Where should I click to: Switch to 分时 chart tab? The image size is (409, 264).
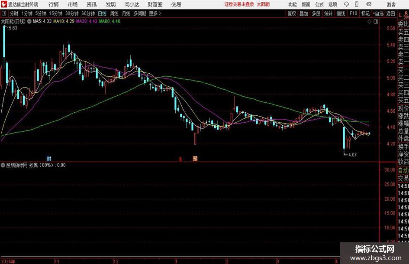(x=14, y=13)
